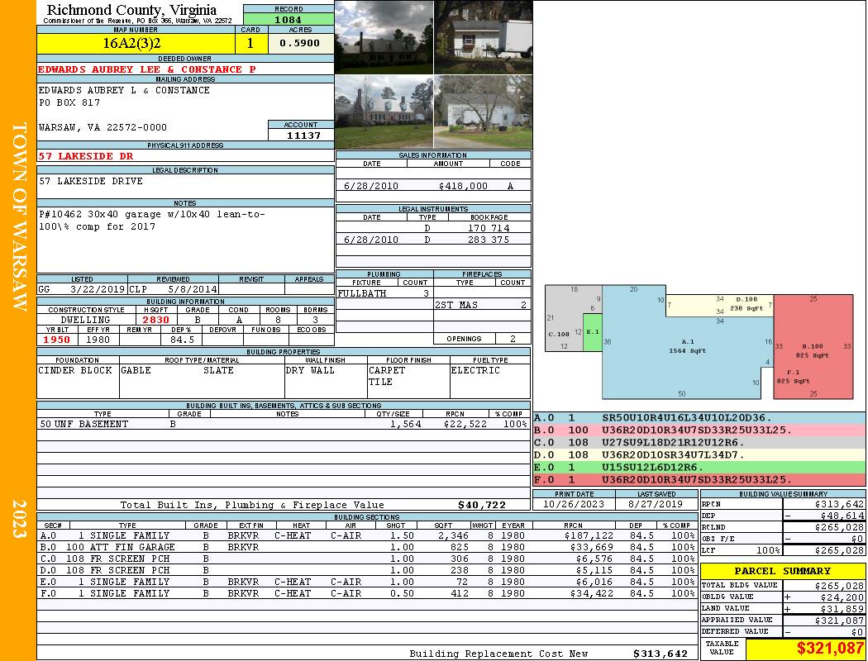868x661 pixels.
Task: Click the 57 LAKESIDE DR physical address
Action: tap(86, 155)
